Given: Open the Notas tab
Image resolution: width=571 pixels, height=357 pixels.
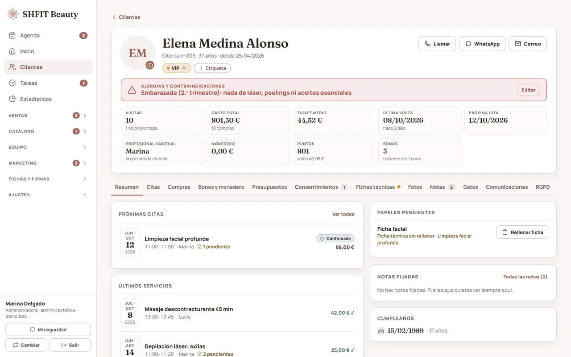Looking at the screenshot, I should (442, 187).
